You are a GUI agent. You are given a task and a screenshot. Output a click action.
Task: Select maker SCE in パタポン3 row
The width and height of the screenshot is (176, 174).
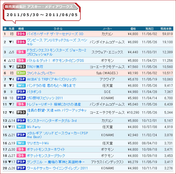[107, 92]
